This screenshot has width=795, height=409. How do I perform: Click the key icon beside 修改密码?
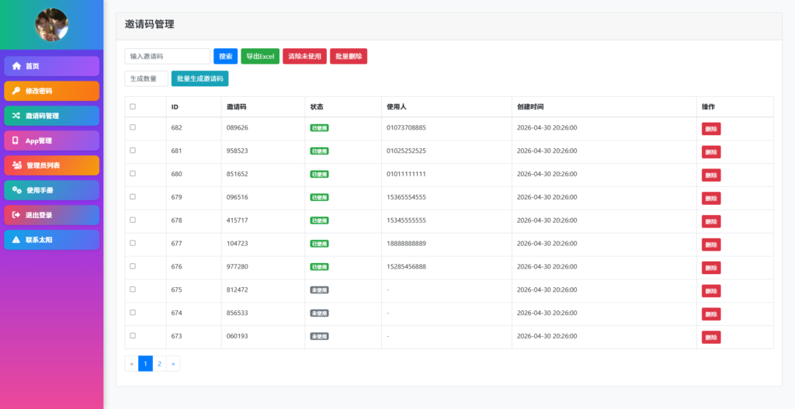pyautogui.click(x=16, y=91)
